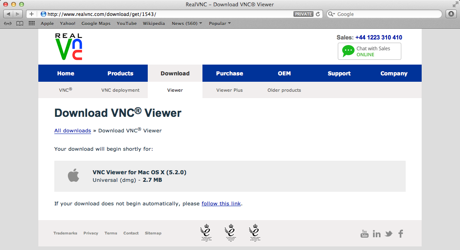Click the address bar URL field
This screenshot has height=250, width=460.
169,14
